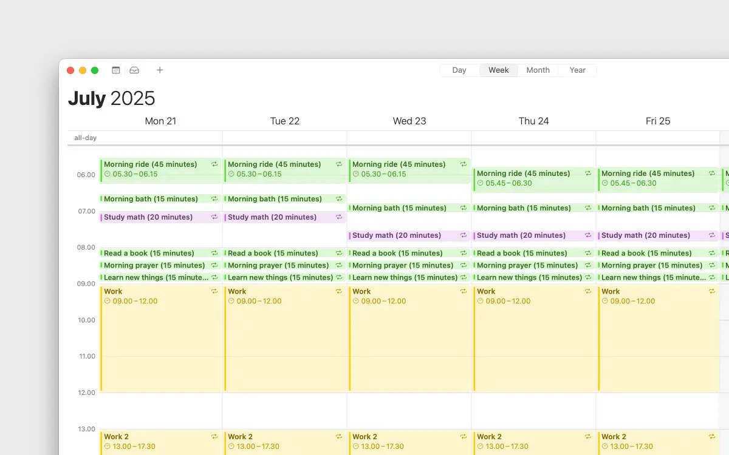Click the repeat icon on Monday's Morning prayer
The width and height of the screenshot is (729, 455).
click(x=214, y=265)
